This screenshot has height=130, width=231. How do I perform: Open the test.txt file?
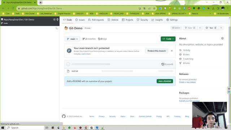tap(75, 71)
